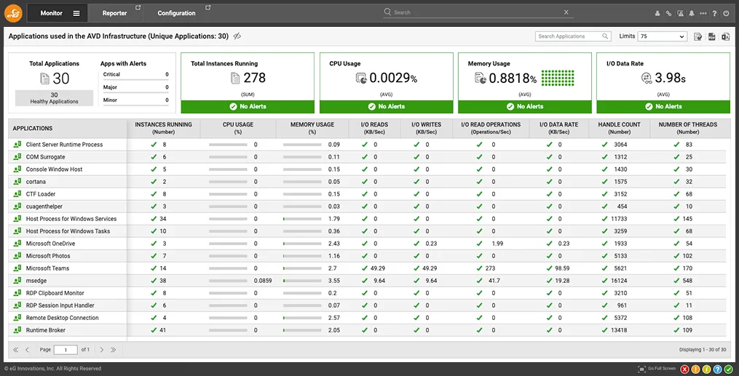Open the Remote Desktop Connection application

(x=62, y=318)
